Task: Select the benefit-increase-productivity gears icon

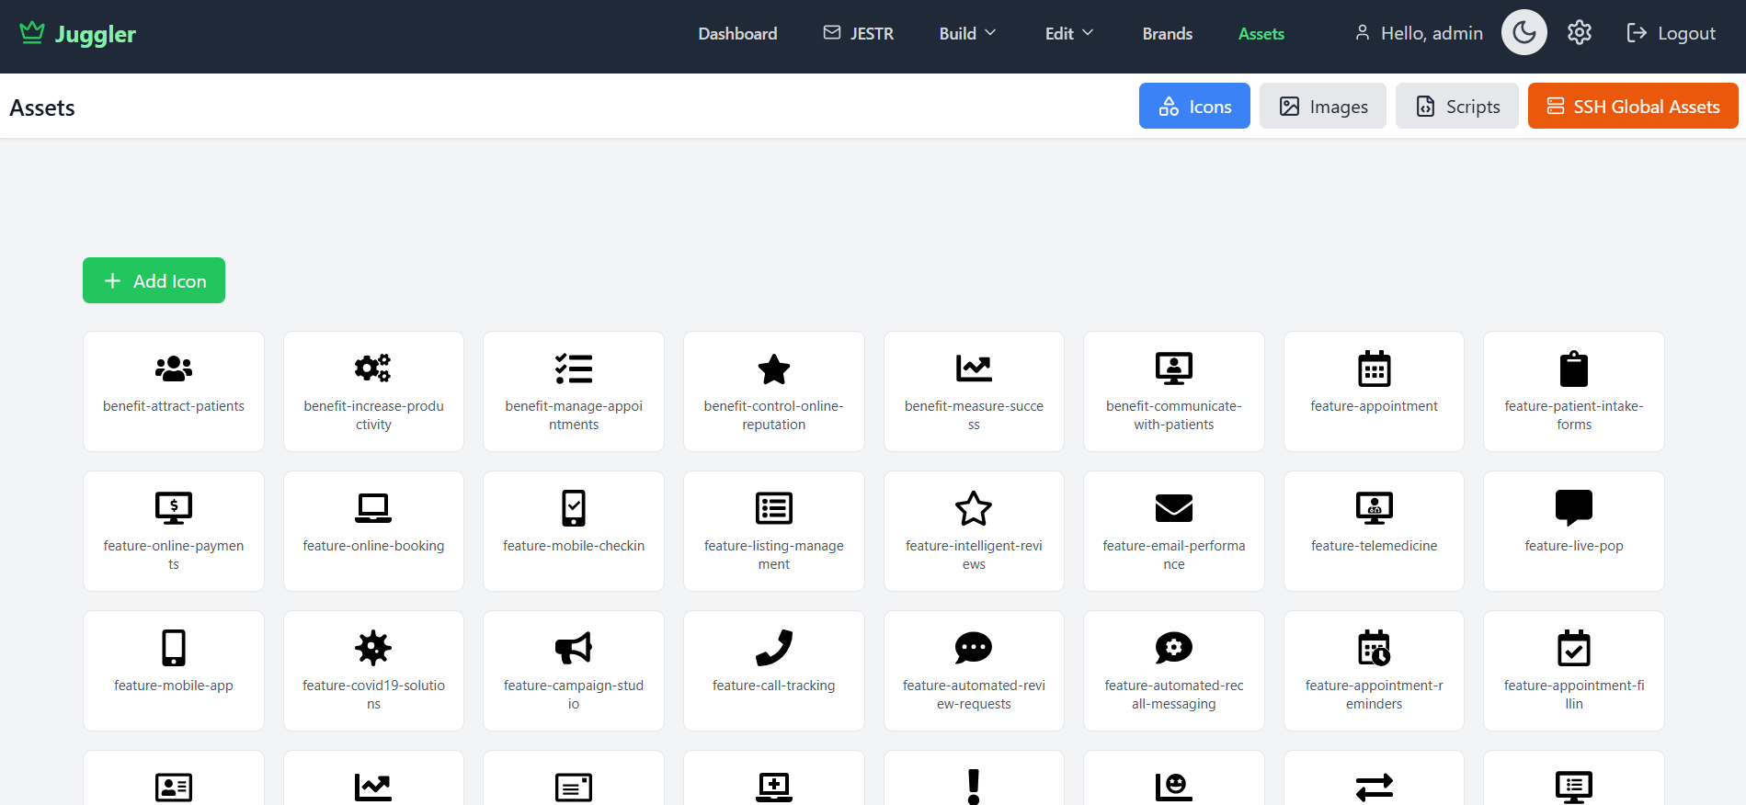Action: click(x=373, y=368)
